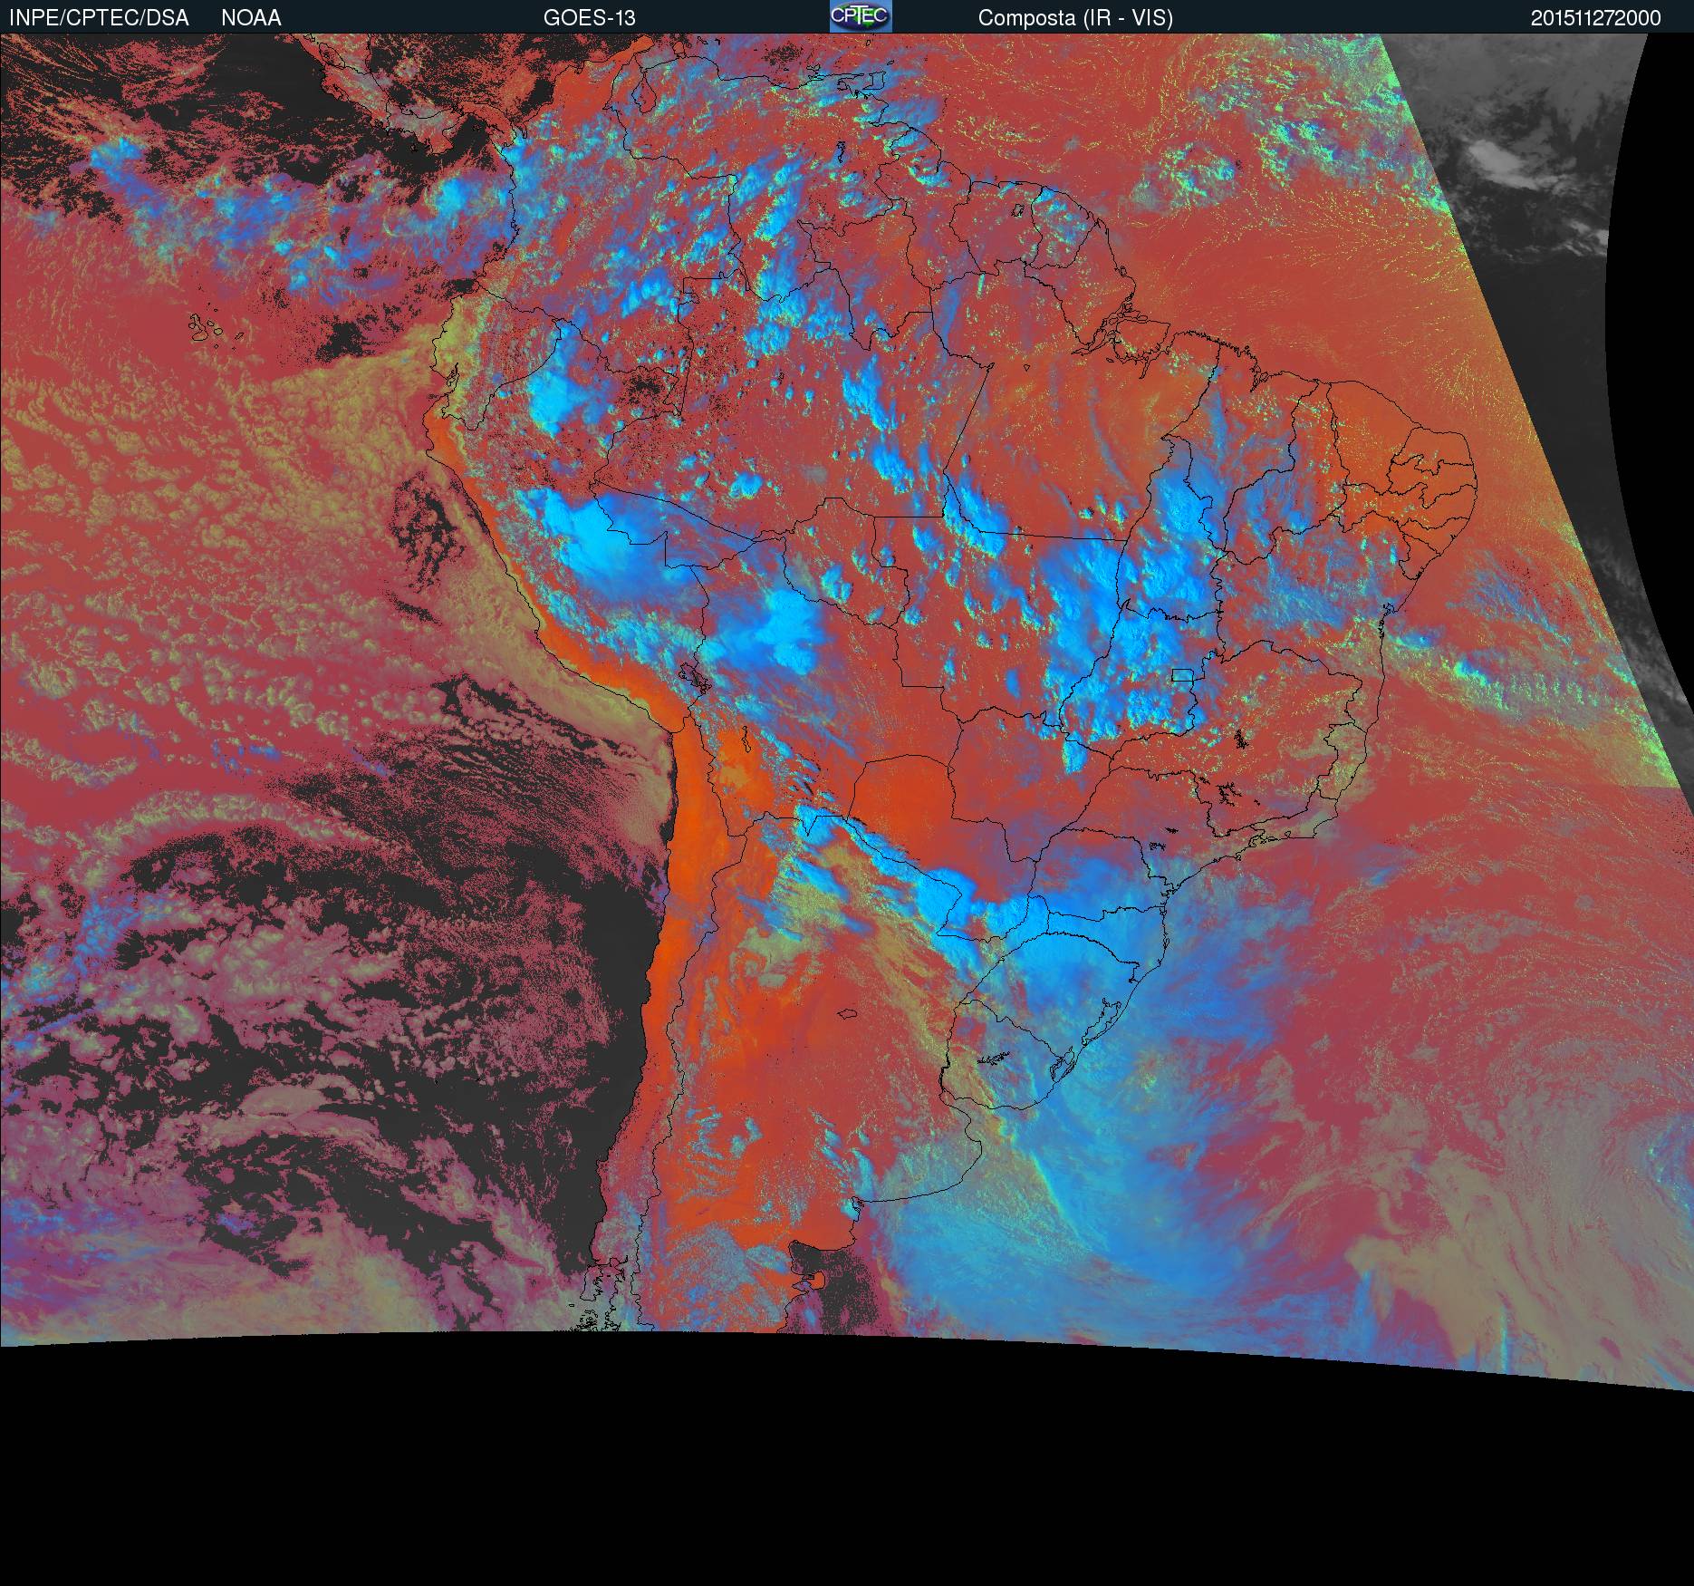Select the GOES-13 satellite label
The height and width of the screenshot is (1586, 1694).
click(x=589, y=18)
